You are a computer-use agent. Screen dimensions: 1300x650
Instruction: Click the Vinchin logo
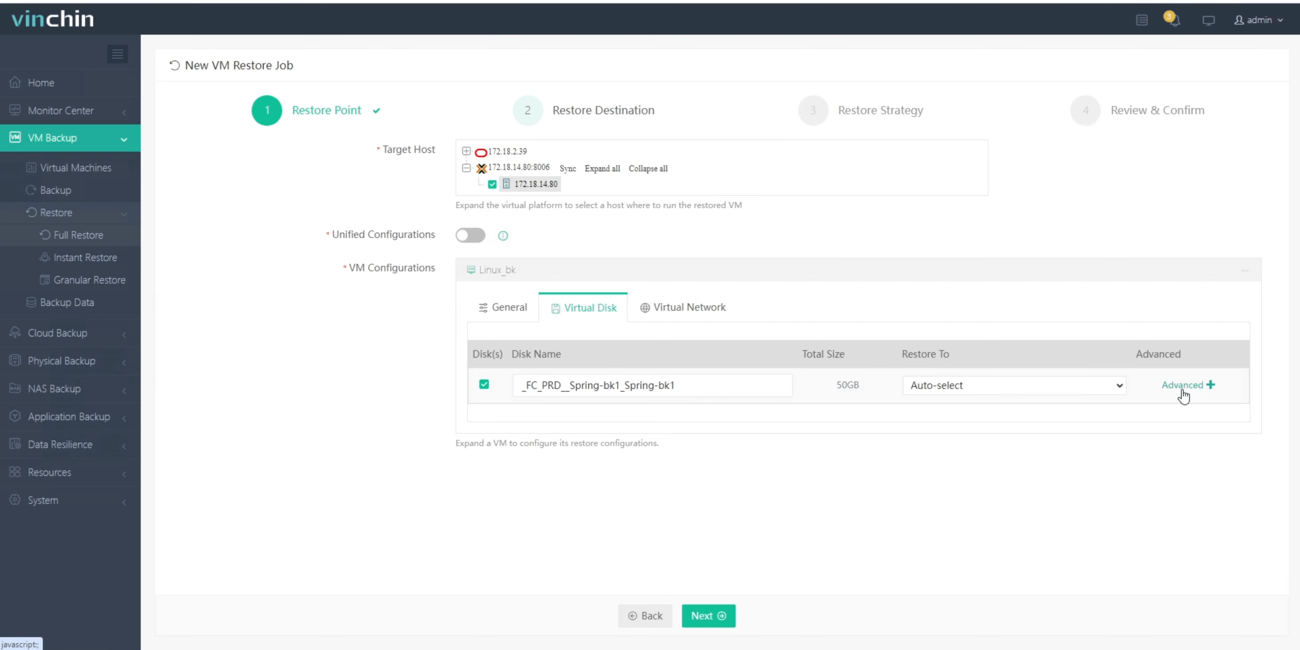click(x=52, y=18)
